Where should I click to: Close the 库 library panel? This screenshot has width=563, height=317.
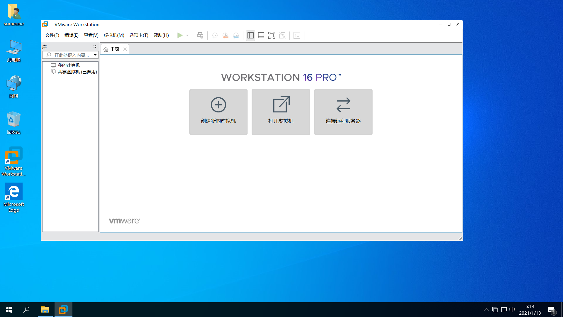(95, 47)
